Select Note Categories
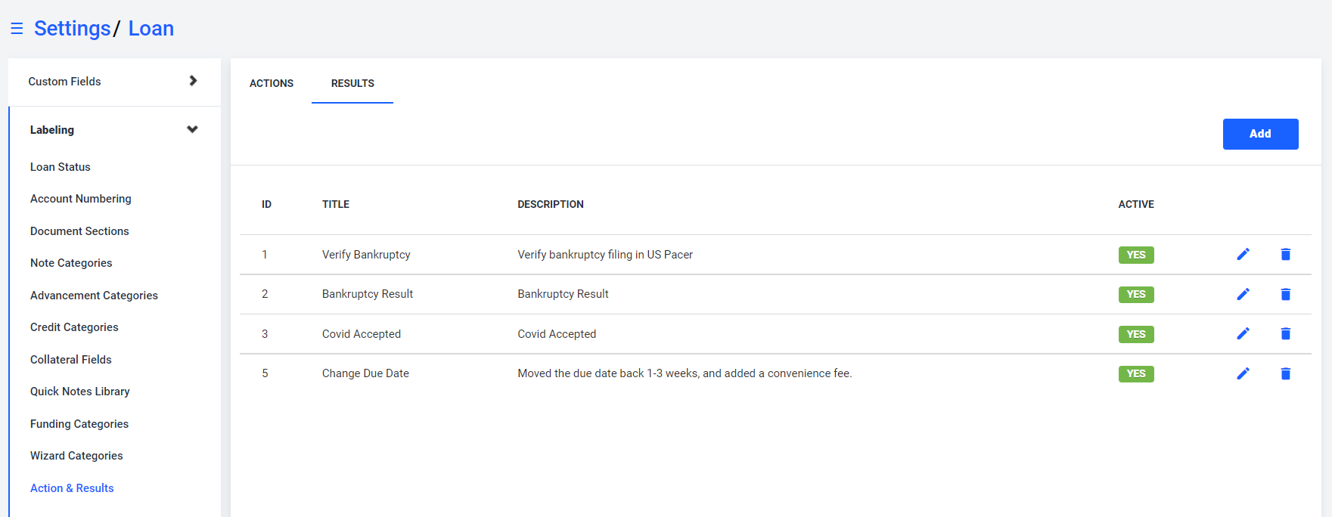 tap(71, 263)
